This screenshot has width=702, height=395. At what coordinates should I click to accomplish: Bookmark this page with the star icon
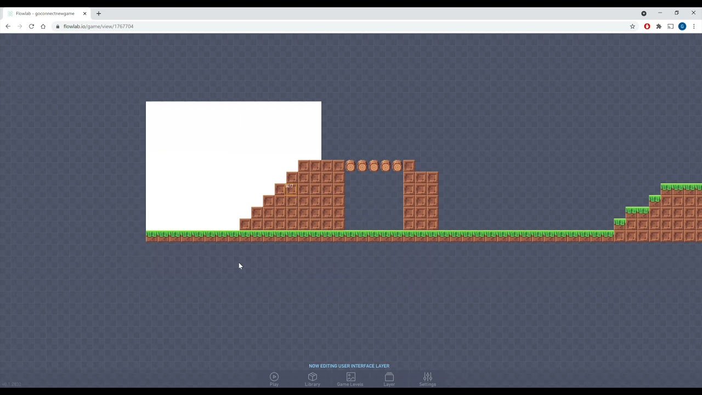tap(632, 26)
